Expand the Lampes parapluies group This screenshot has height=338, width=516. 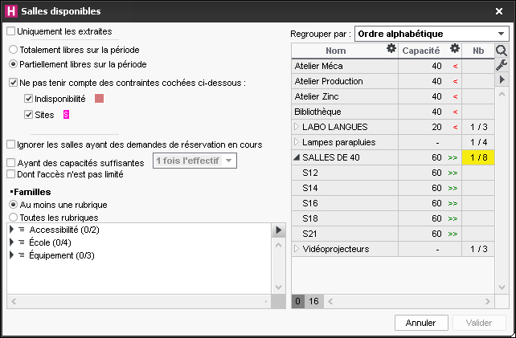tap(296, 142)
